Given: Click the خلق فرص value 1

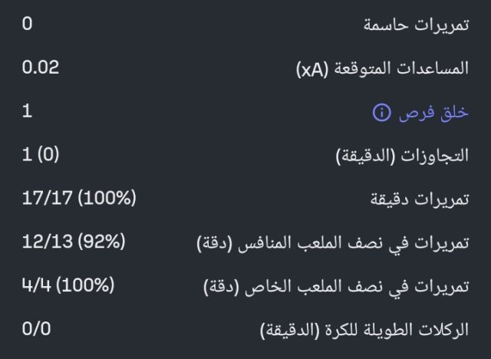Looking at the screenshot, I should (x=27, y=111).
